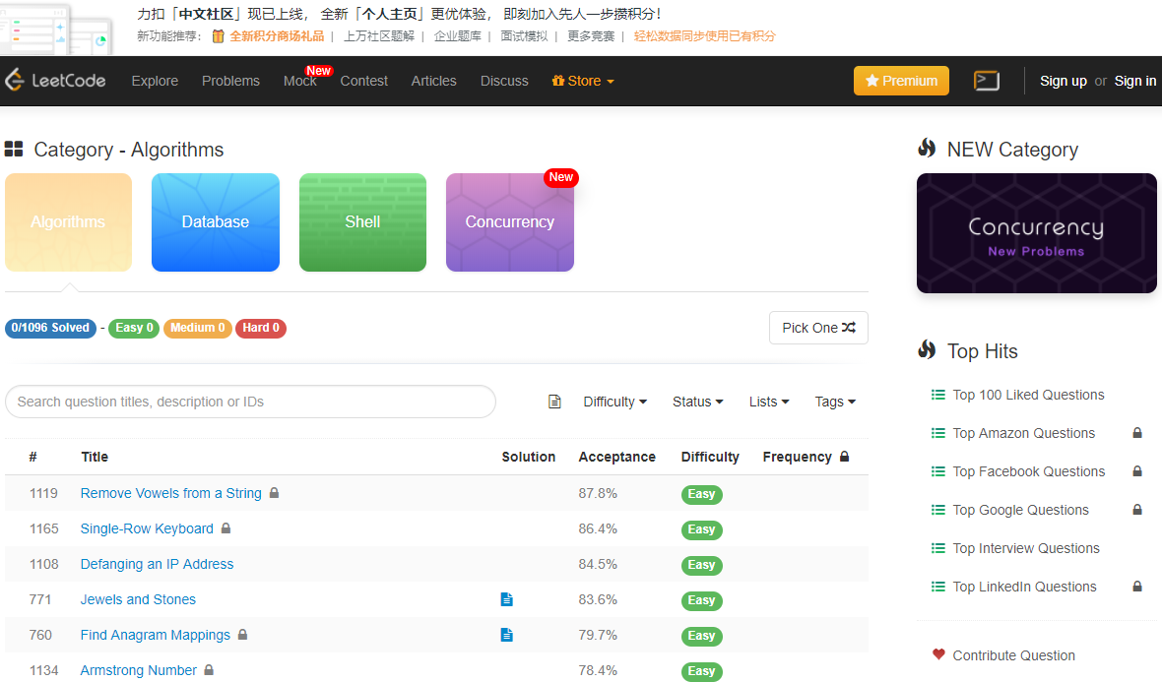Click the heart icon next to Contribute Question

tap(937, 654)
